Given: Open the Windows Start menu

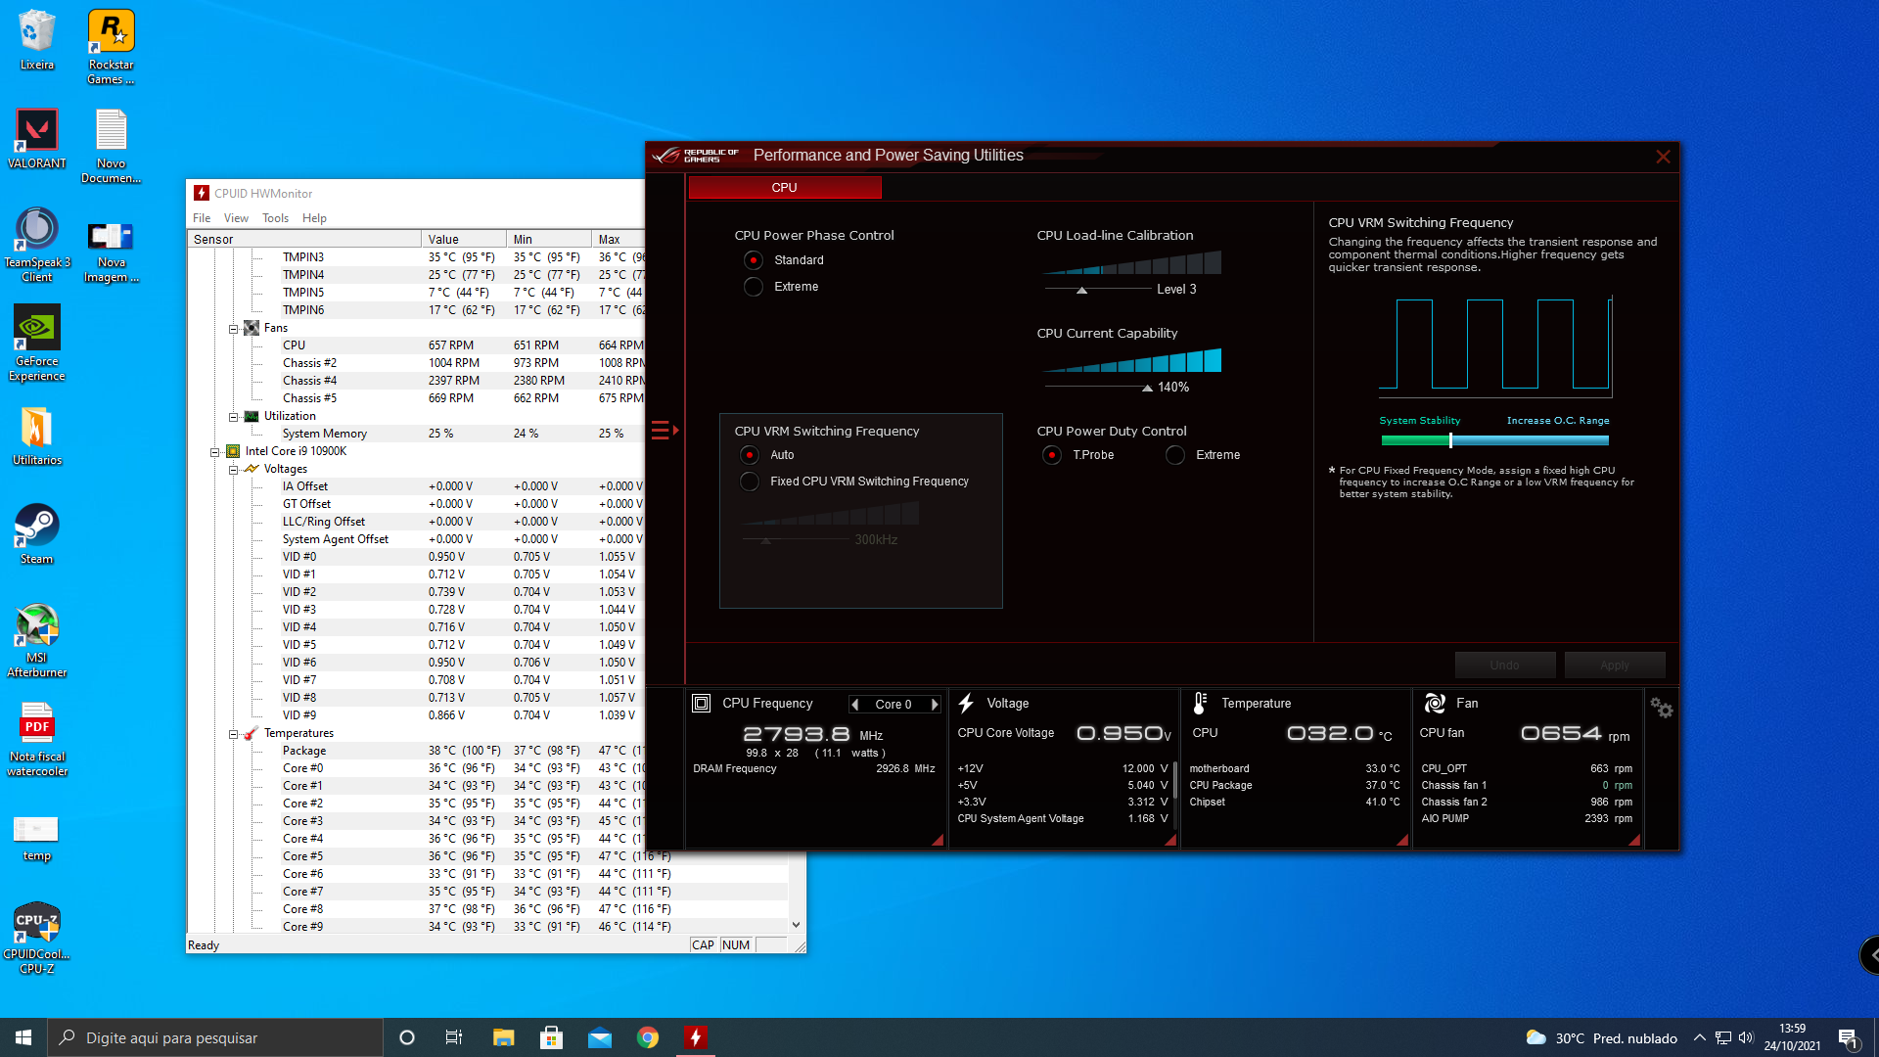Looking at the screenshot, I should click(x=23, y=1037).
